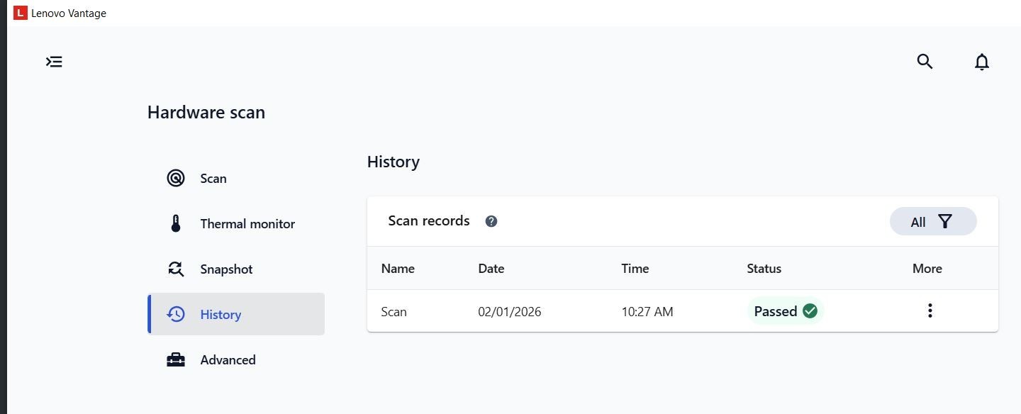This screenshot has width=1021, height=414.
Task: Click the More column header
Action: click(x=927, y=269)
